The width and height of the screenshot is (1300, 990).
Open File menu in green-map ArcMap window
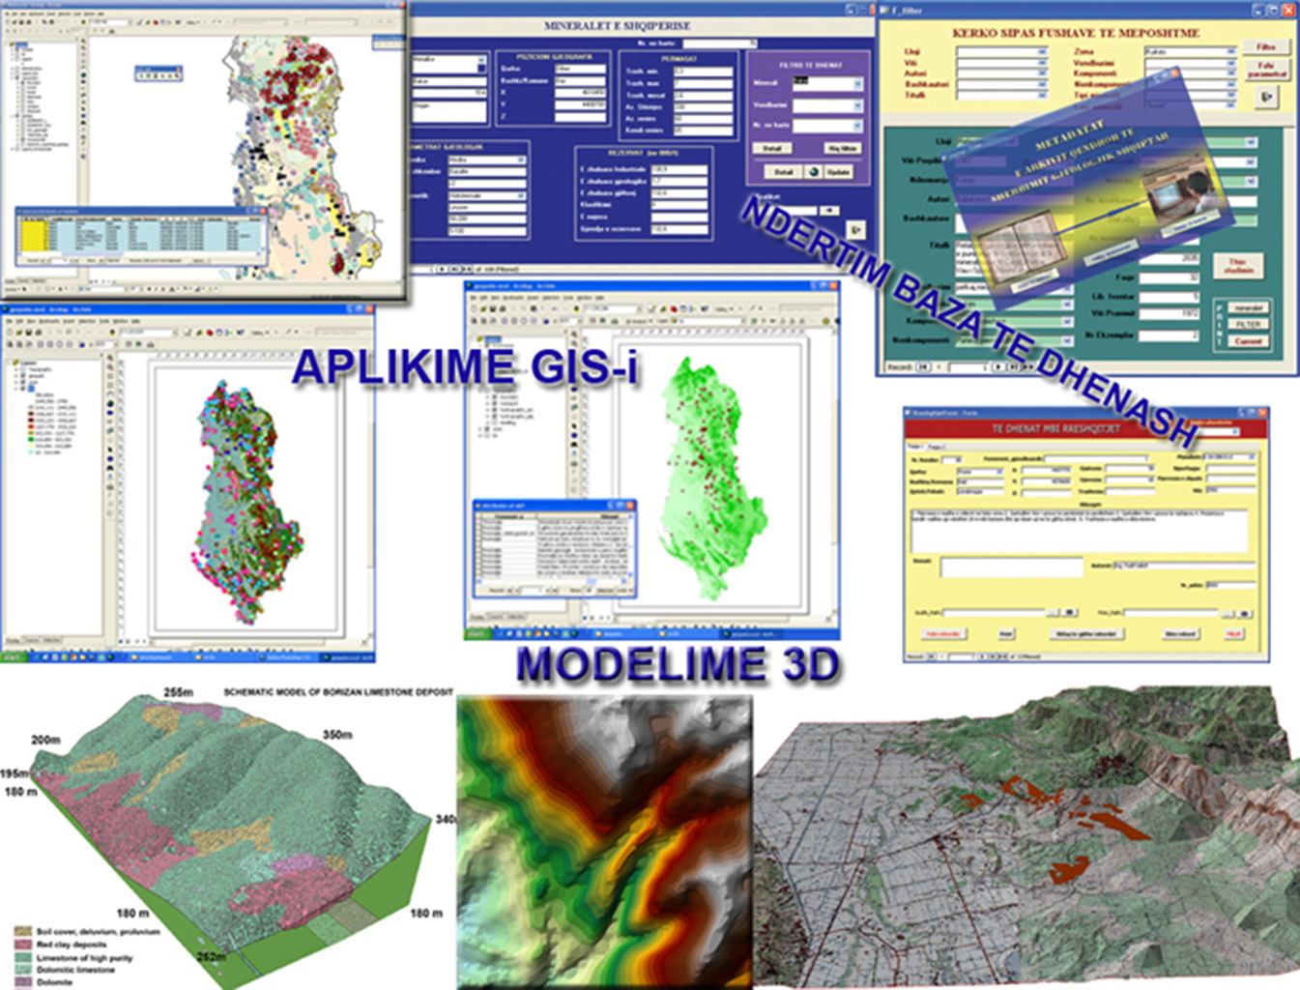coord(474,298)
